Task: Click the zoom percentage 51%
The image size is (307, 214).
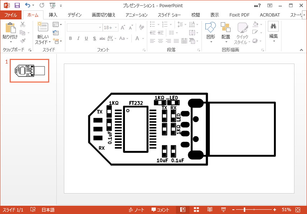Action: 286,210
